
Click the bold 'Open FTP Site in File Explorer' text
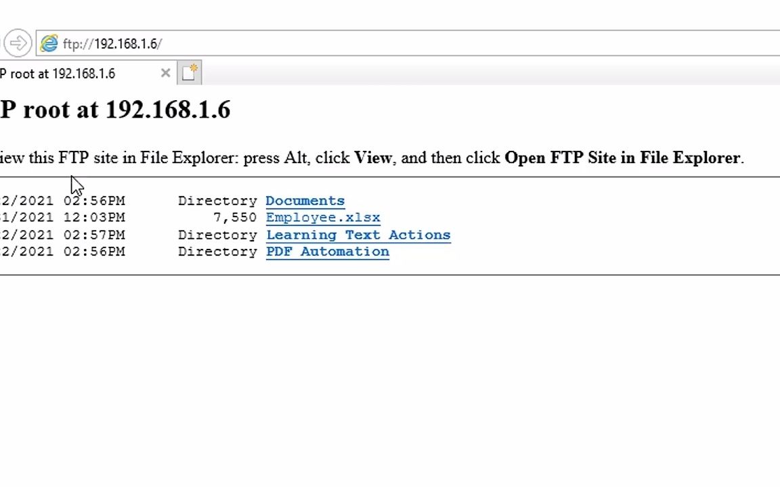tap(622, 158)
